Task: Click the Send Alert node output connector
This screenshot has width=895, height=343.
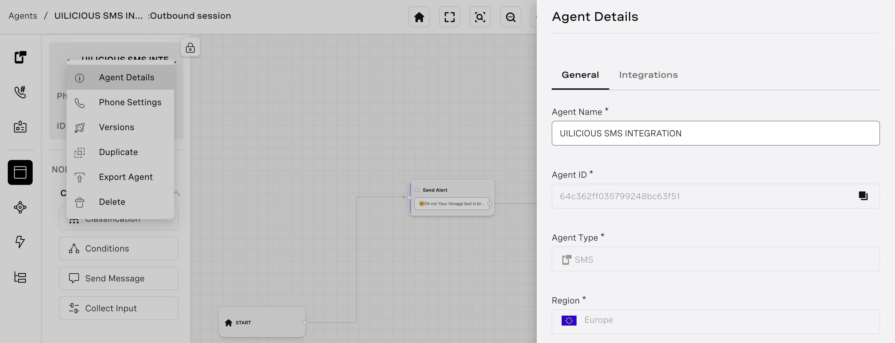Action: click(489, 204)
